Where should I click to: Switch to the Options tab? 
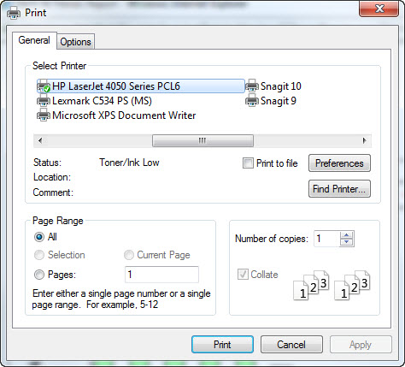[75, 42]
